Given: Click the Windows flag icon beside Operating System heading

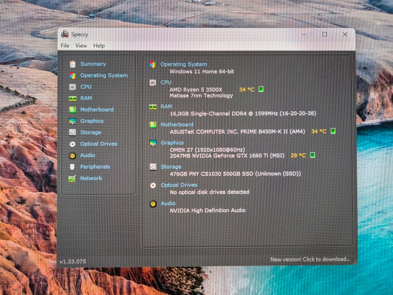Looking at the screenshot, I should (x=153, y=64).
